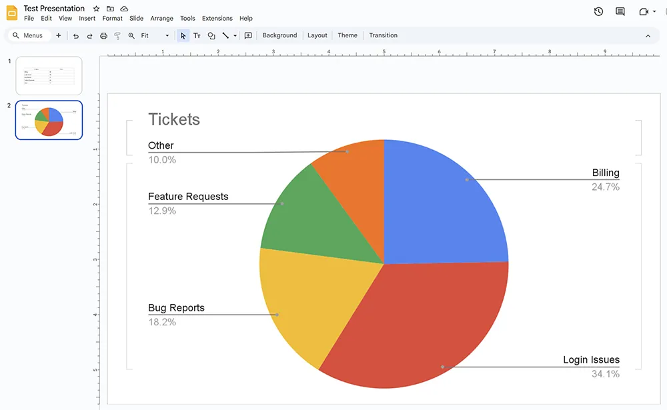Star the Test Presentation
The height and width of the screenshot is (410, 667).
coord(95,8)
